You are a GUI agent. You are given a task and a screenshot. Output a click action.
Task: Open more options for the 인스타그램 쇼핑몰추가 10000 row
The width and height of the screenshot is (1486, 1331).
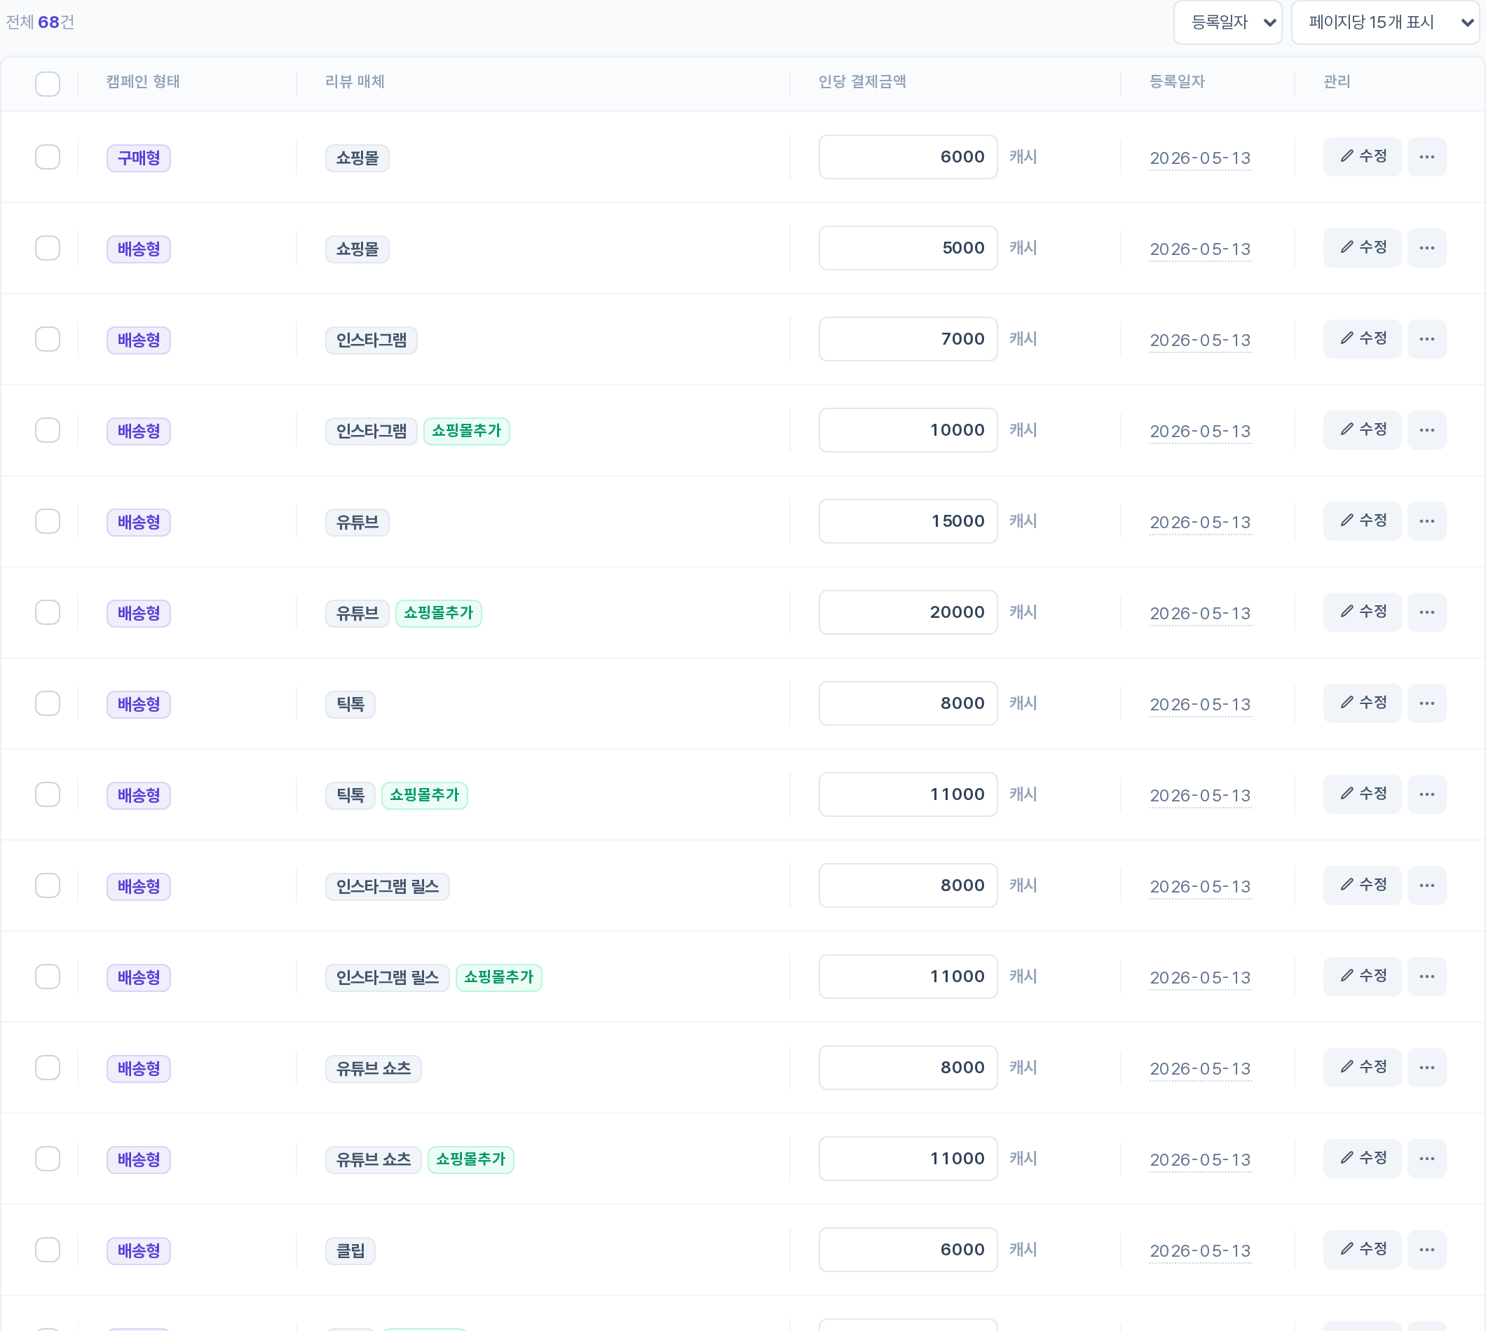(x=1426, y=430)
